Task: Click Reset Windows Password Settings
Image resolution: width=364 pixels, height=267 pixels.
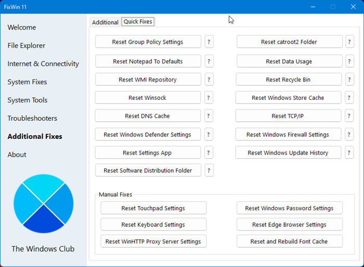Action: 289,208
